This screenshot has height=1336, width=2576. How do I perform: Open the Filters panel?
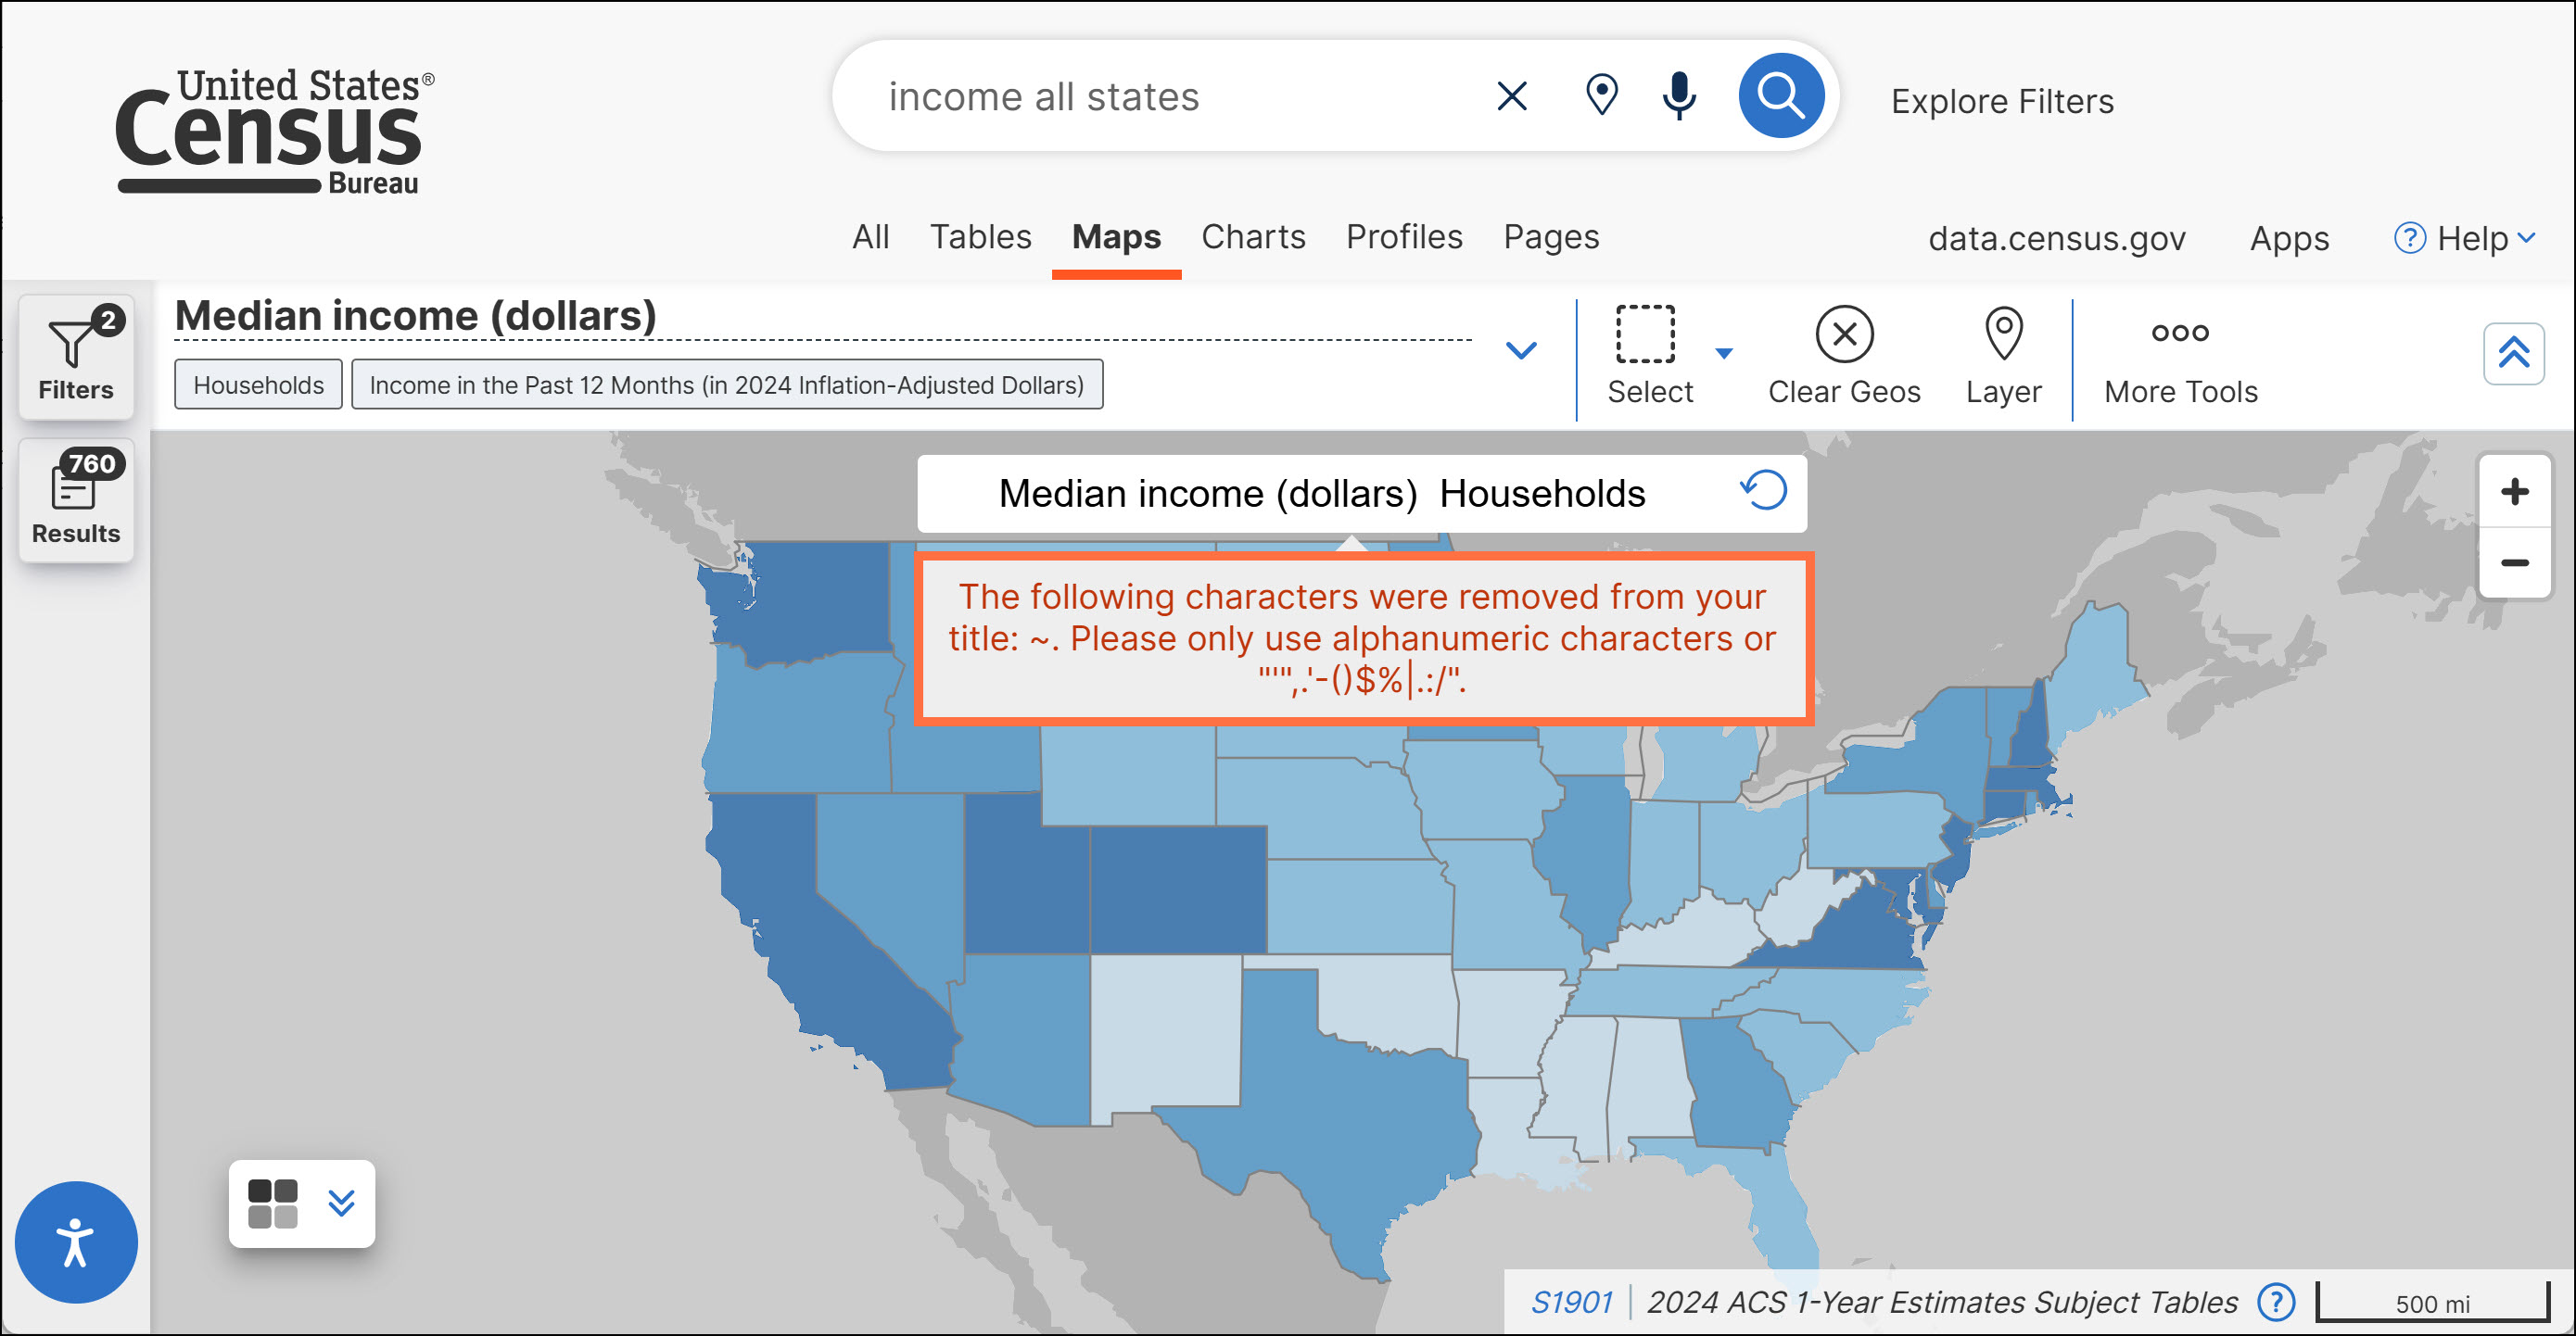(x=76, y=357)
